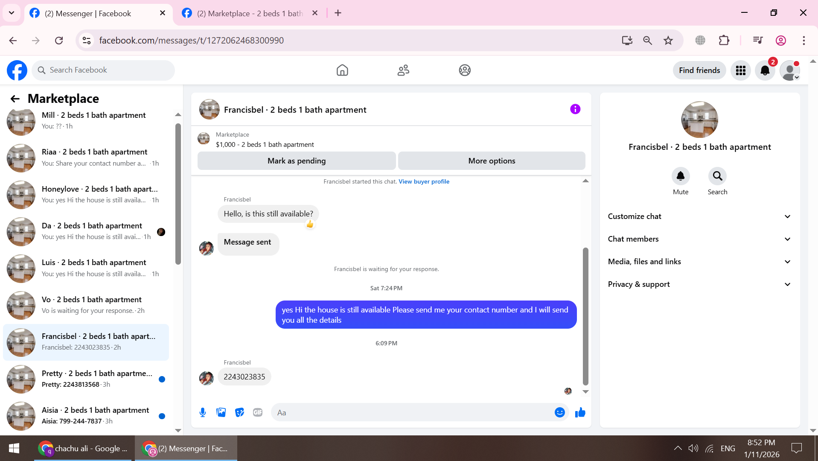Go back using Marketplace back arrow
This screenshot has width=818, height=461.
coord(15,99)
